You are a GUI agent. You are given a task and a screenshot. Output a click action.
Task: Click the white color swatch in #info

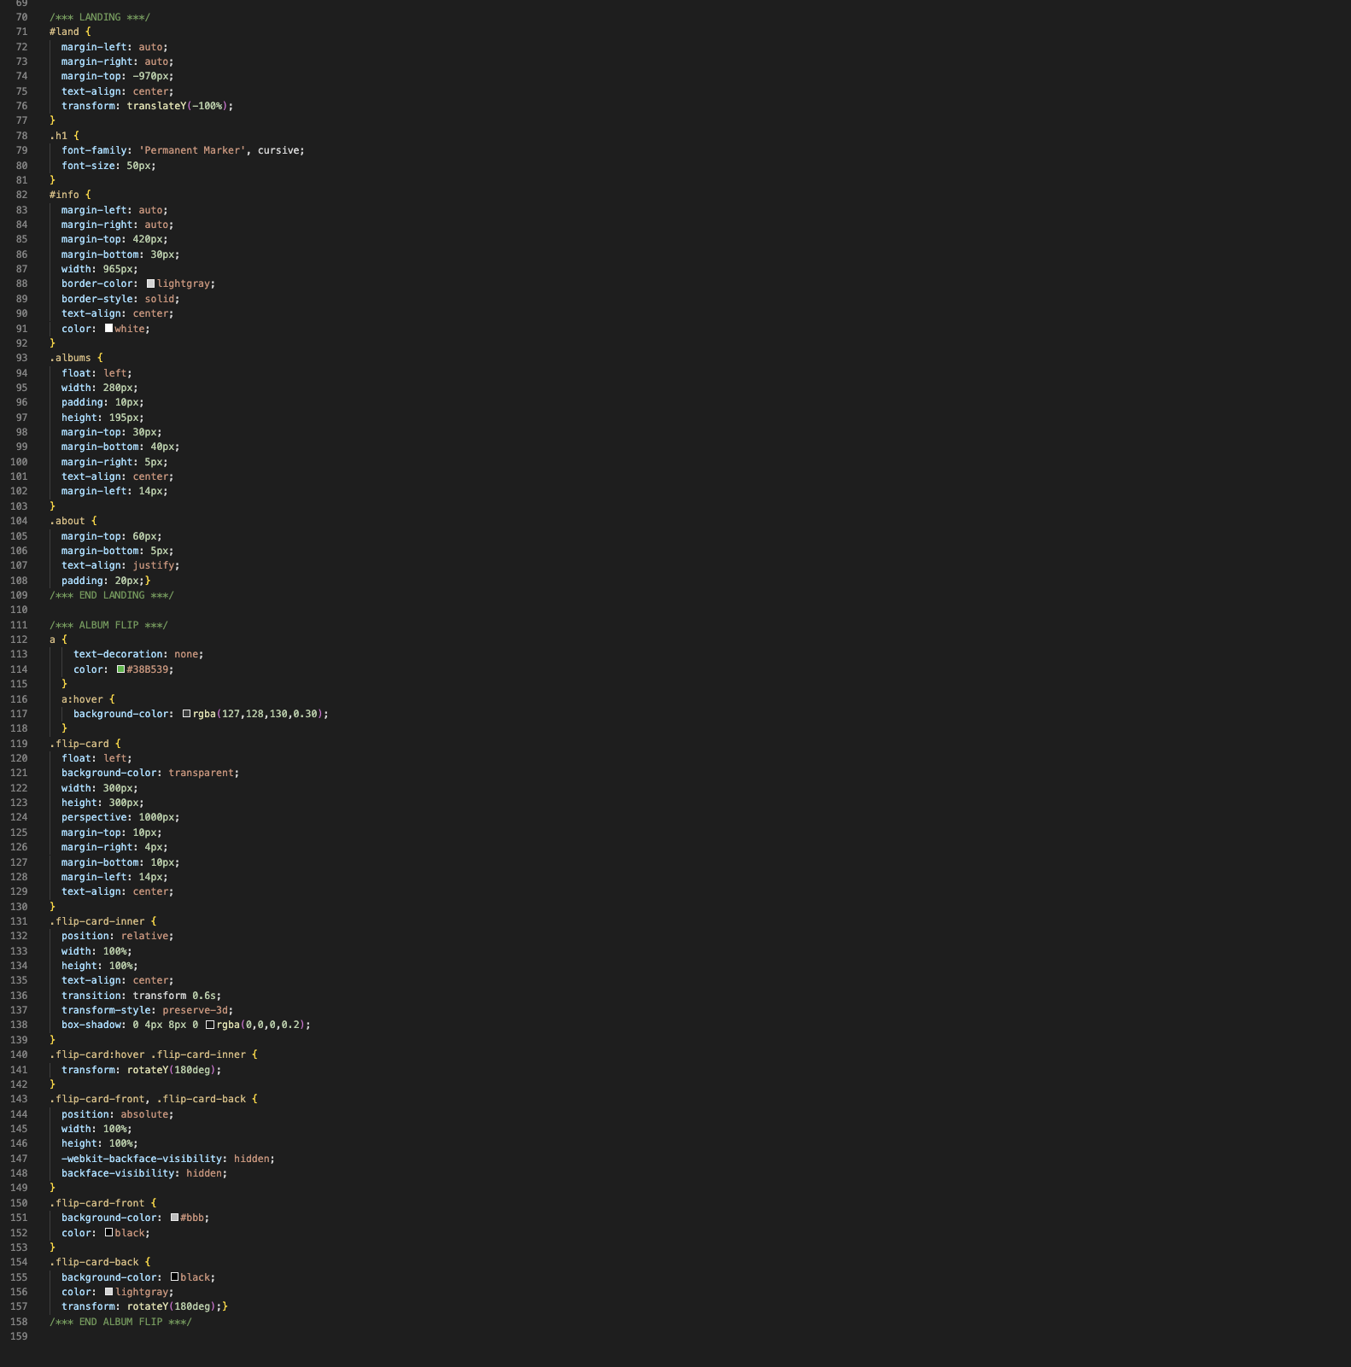[109, 328]
